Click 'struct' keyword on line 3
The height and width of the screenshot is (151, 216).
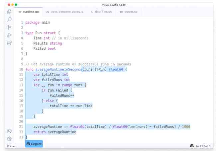coord(50,33)
